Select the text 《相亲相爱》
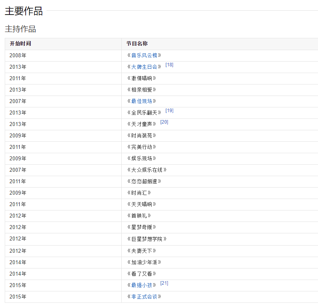This screenshot has height=308, width=318. coord(141,90)
